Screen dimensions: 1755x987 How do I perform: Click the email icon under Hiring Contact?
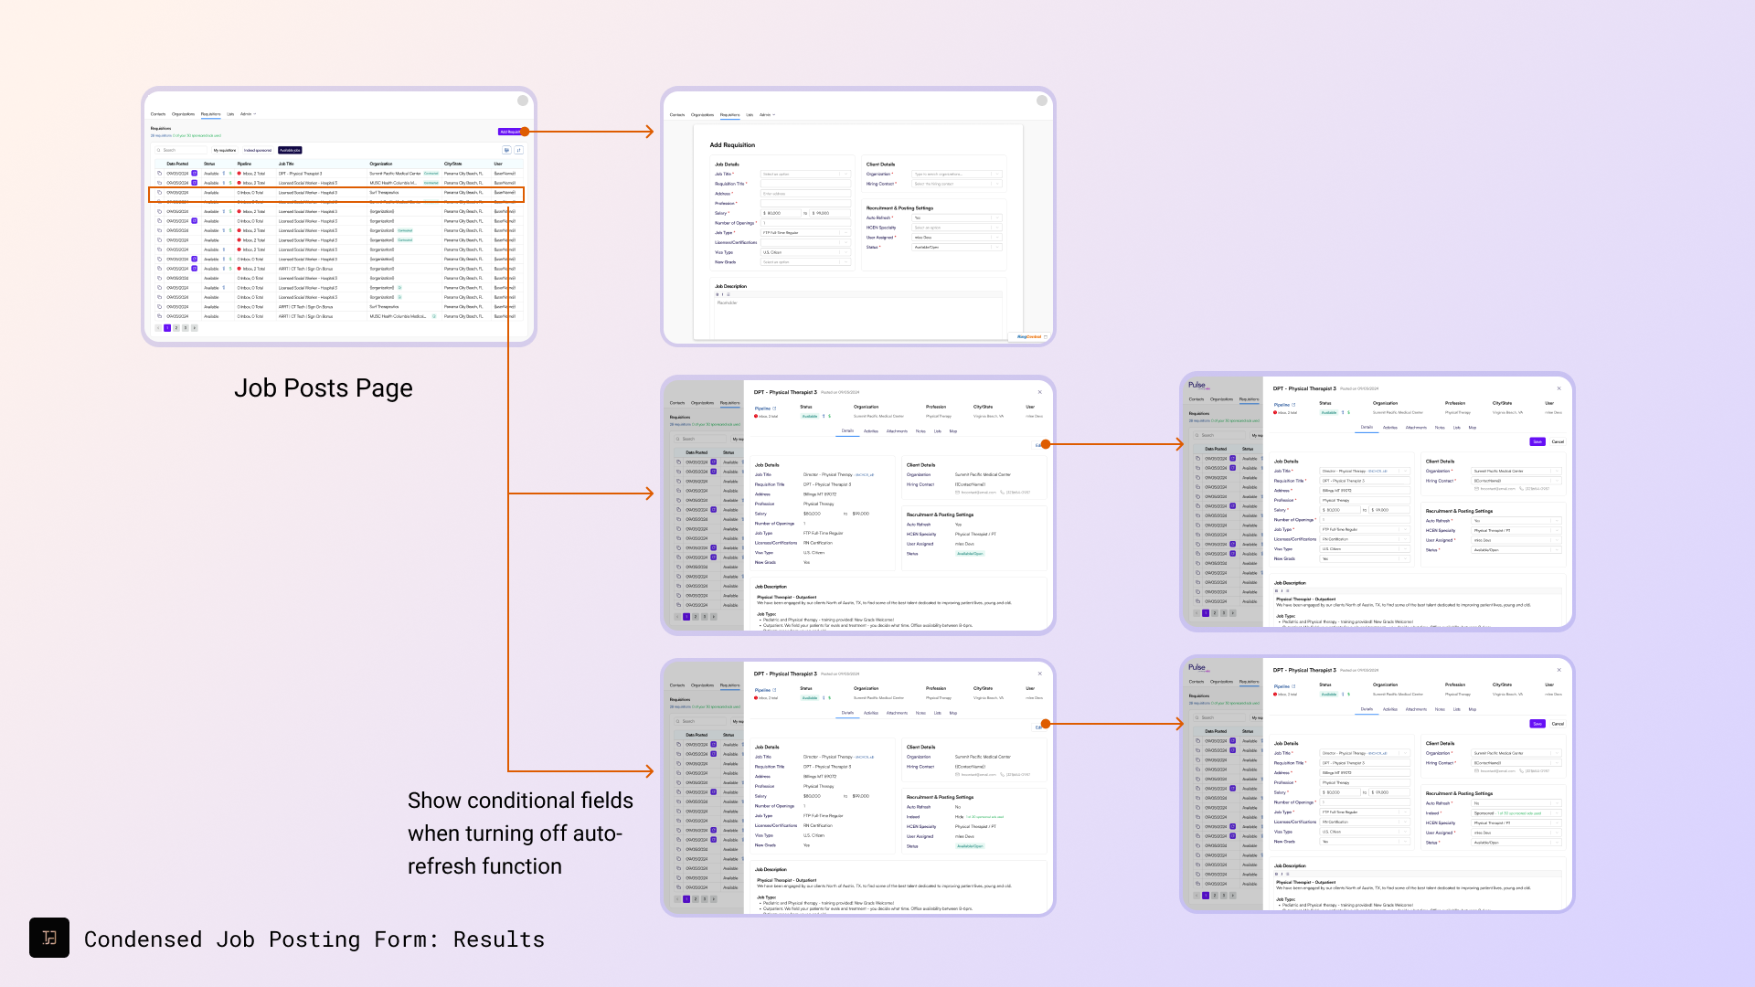pos(957,493)
